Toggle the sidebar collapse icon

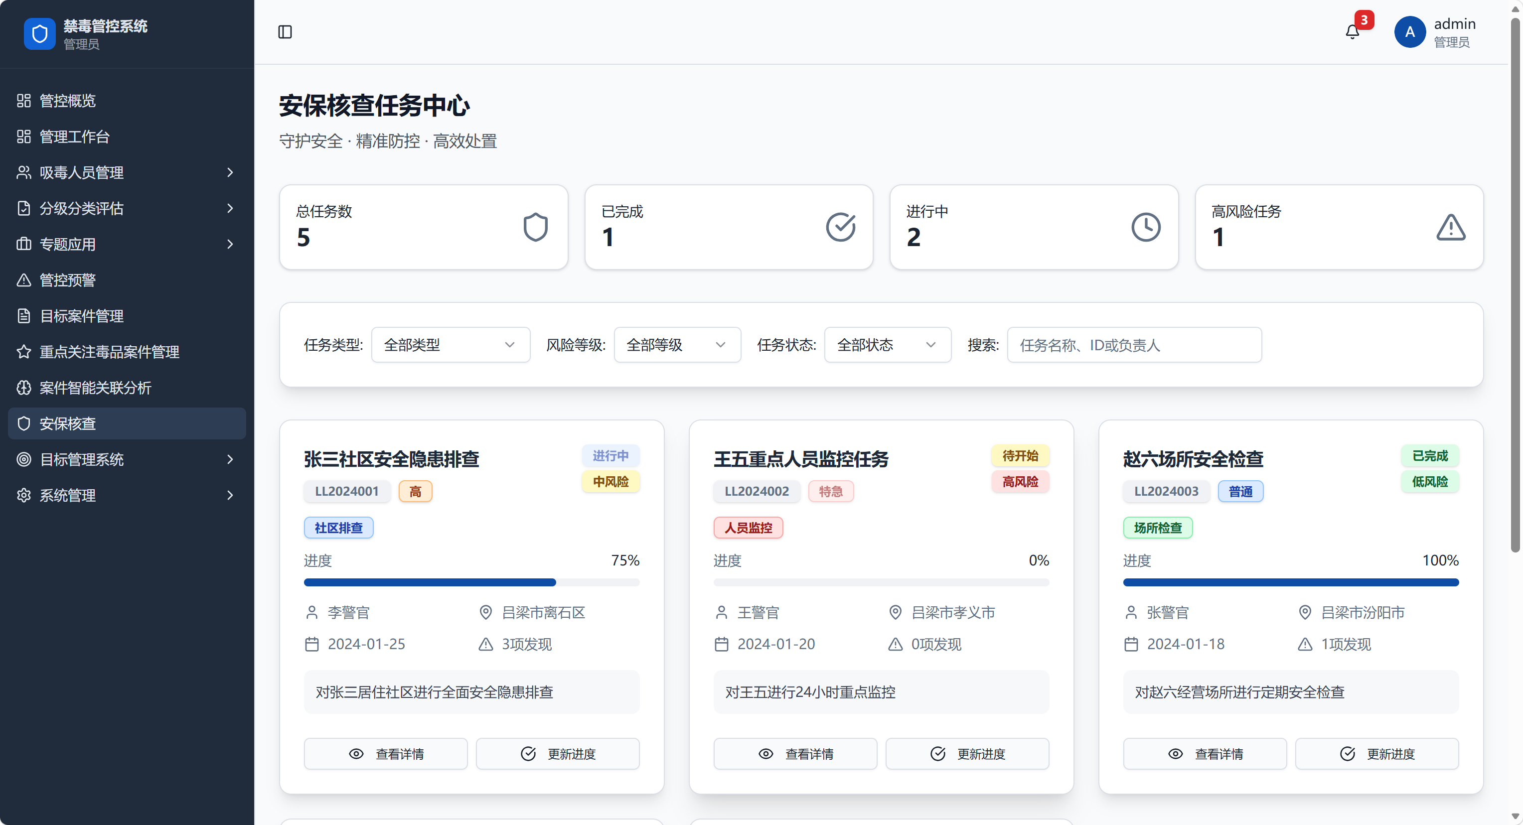285,32
